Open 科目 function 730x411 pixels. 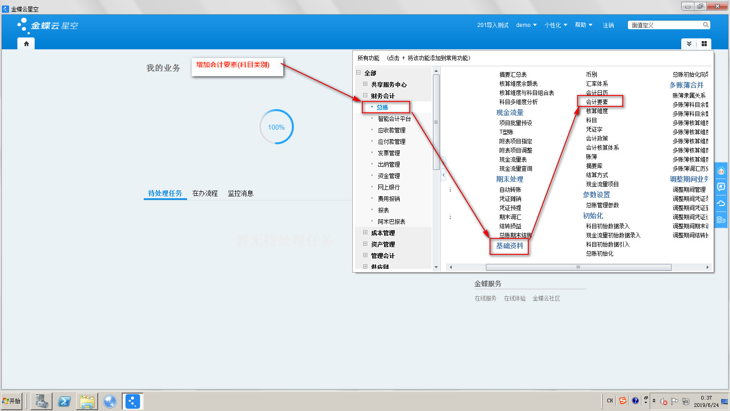point(591,120)
